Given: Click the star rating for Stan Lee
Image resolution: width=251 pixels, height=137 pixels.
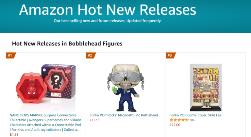Looking at the screenshot, I should pyautogui.click(x=179, y=120).
